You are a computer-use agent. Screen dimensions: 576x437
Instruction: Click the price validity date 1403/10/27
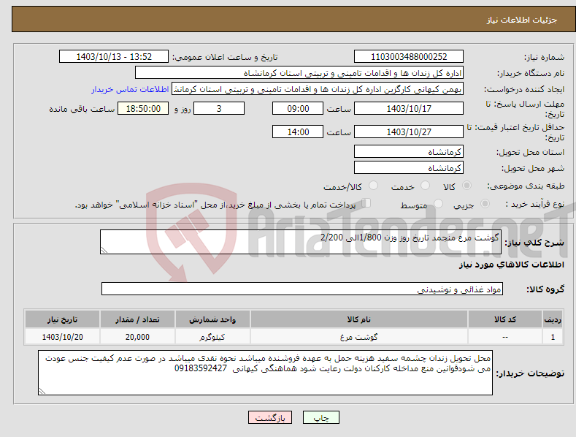[x=409, y=132]
